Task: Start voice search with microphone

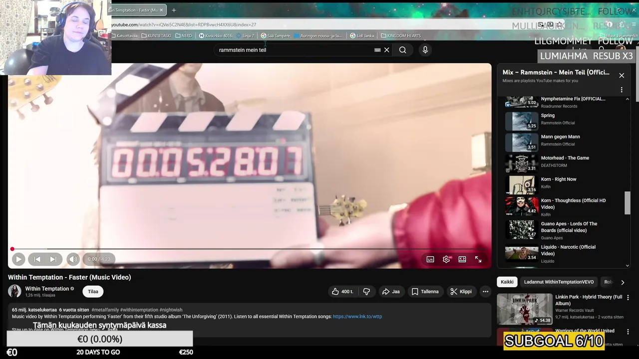Action: coord(425,50)
